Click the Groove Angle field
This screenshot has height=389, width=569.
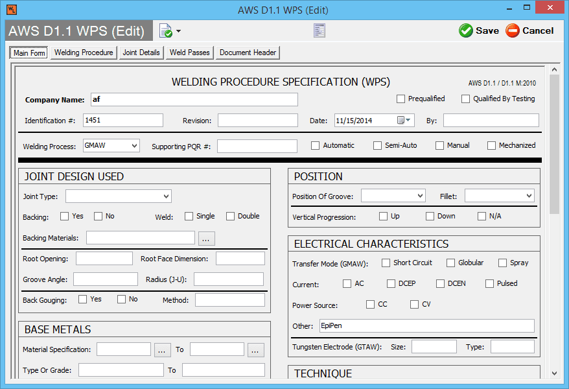[106, 279]
